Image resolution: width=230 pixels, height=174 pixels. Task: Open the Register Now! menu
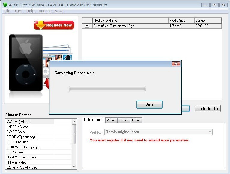point(51,11)
